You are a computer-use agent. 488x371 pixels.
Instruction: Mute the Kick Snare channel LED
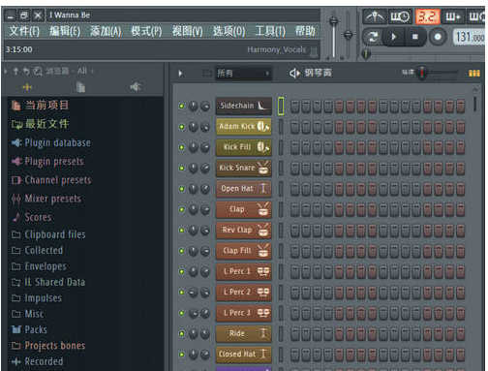(x=182, y=169)
